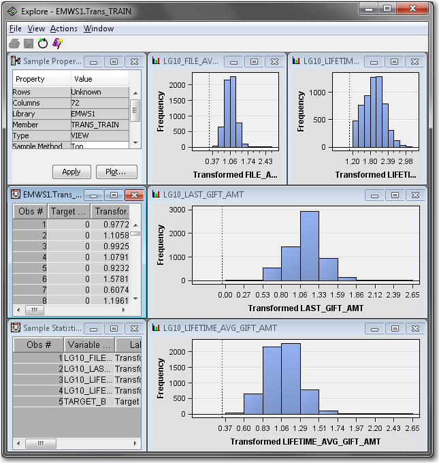Click the Plot wizard toolbar icon
Screen dimensions: 439x463
click(x=57, y=43)
